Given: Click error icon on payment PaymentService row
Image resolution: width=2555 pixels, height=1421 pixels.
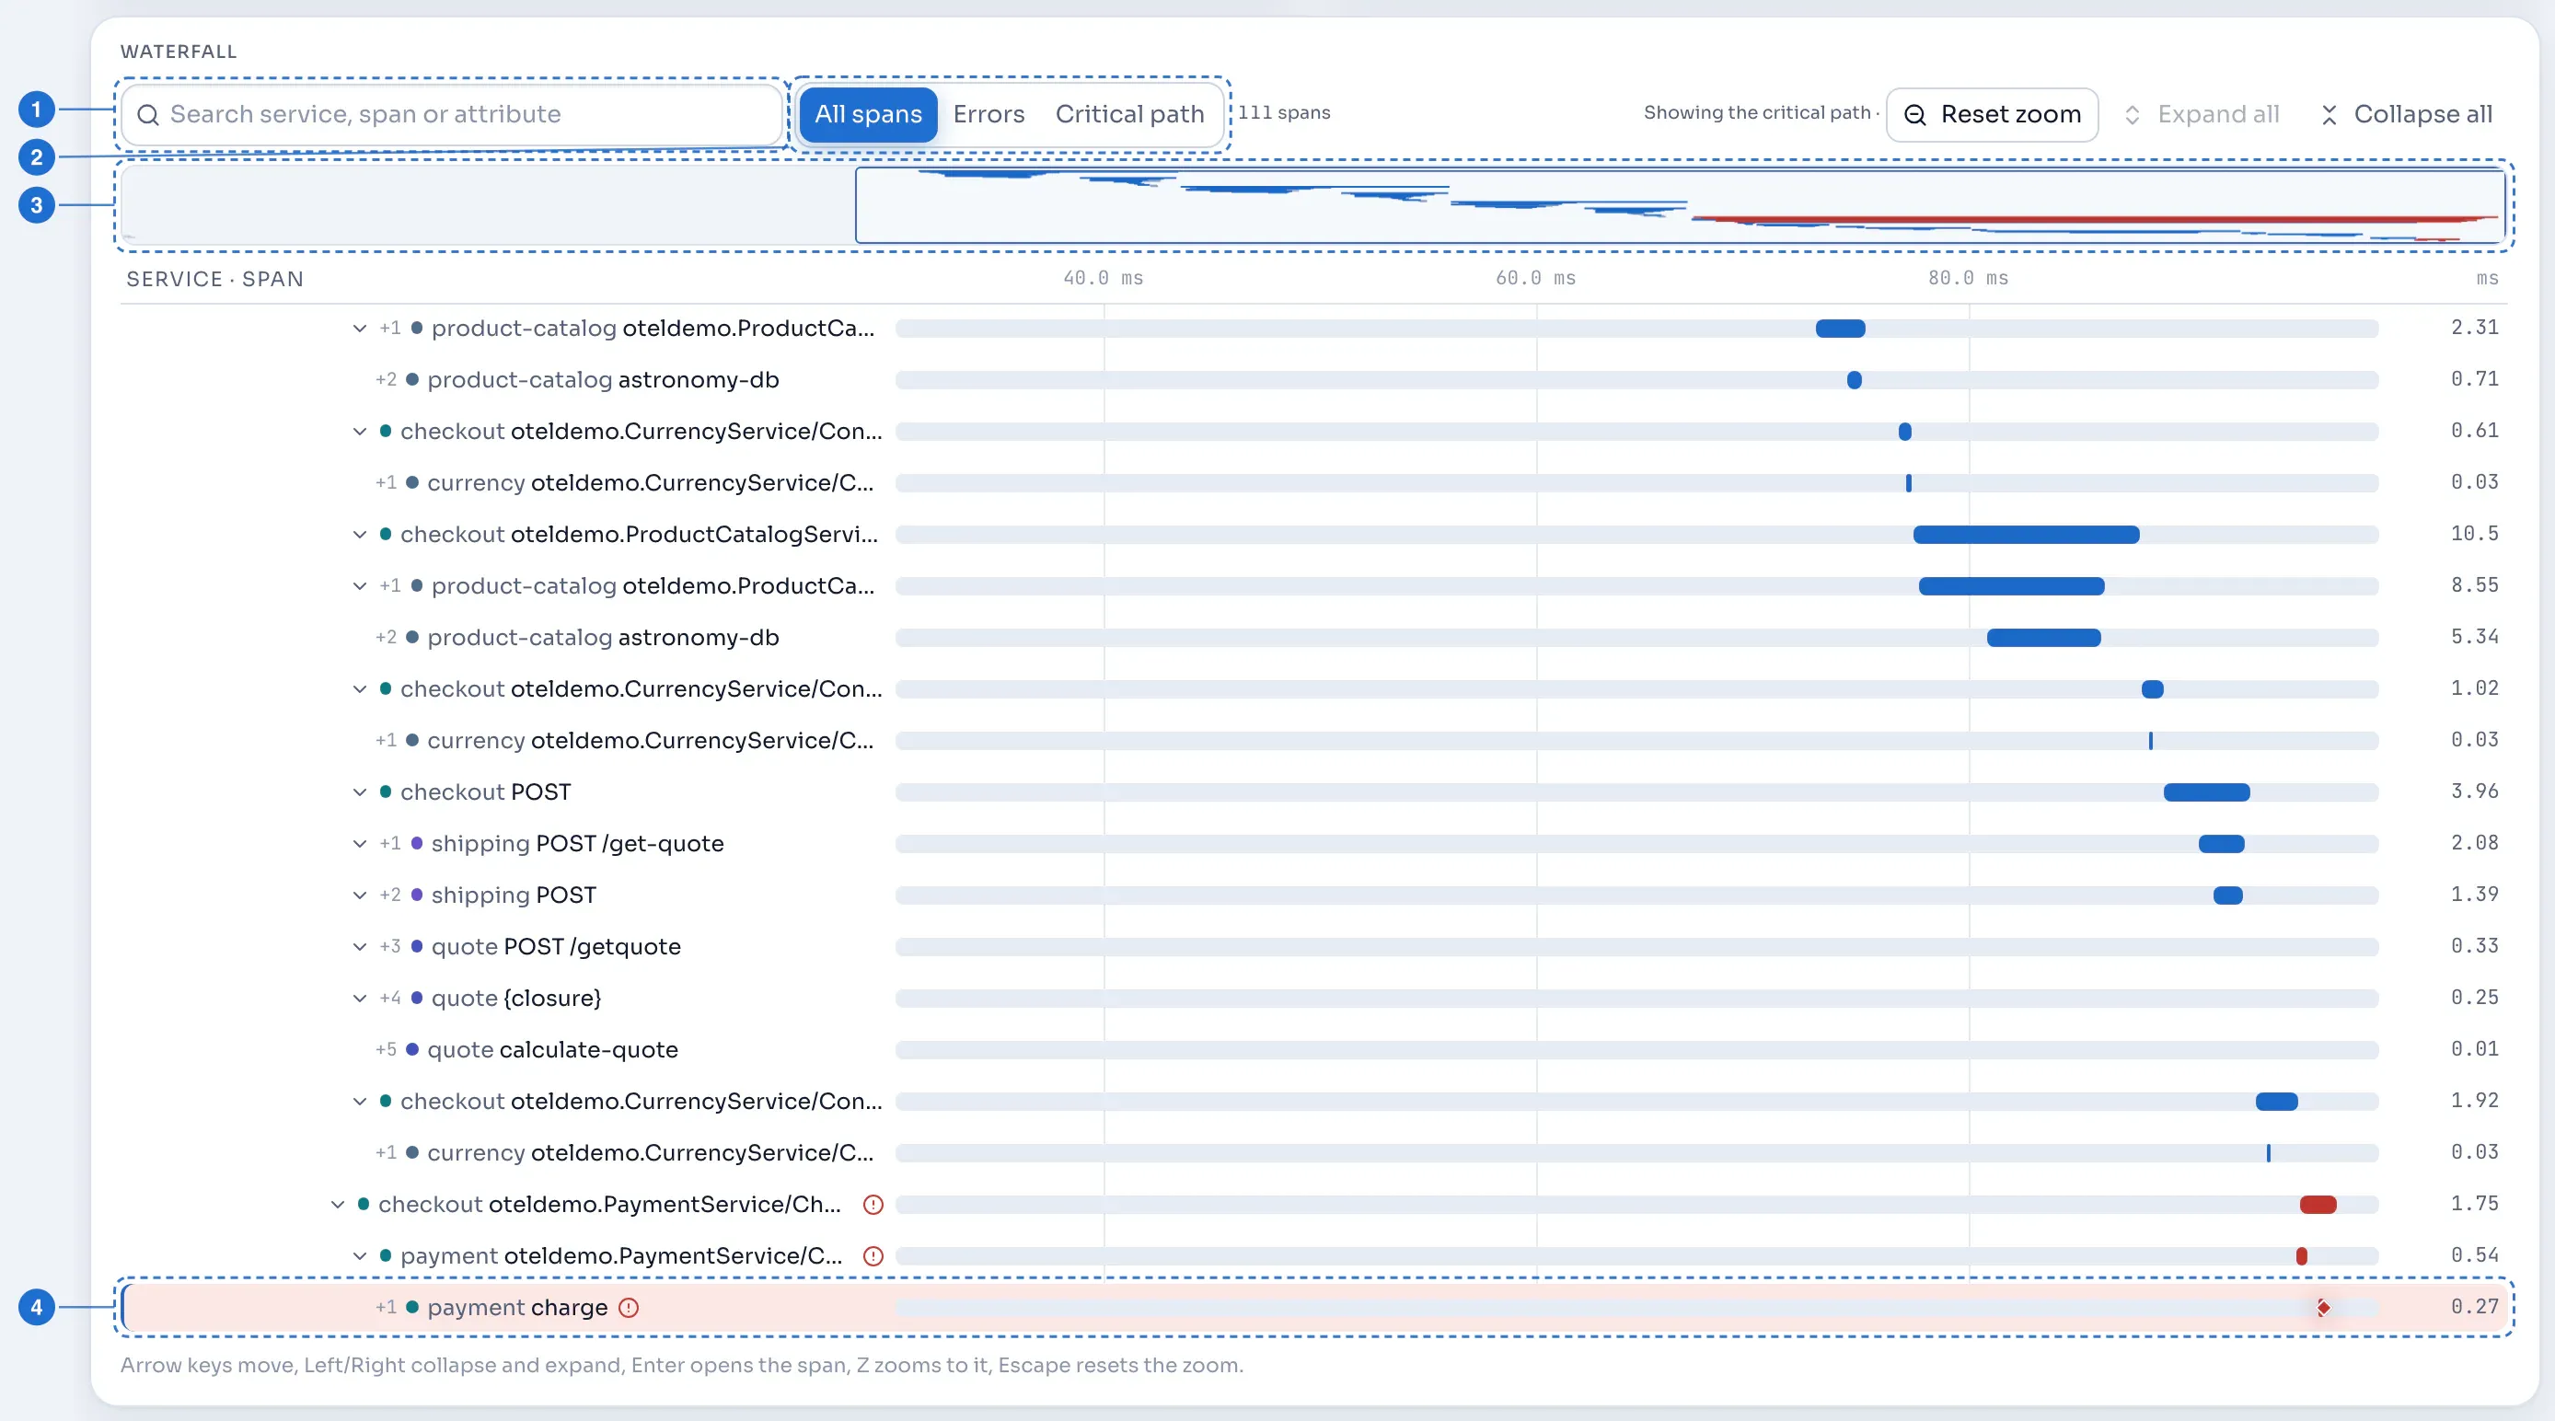Looking at the screenshot, I should coord(873,1255).
